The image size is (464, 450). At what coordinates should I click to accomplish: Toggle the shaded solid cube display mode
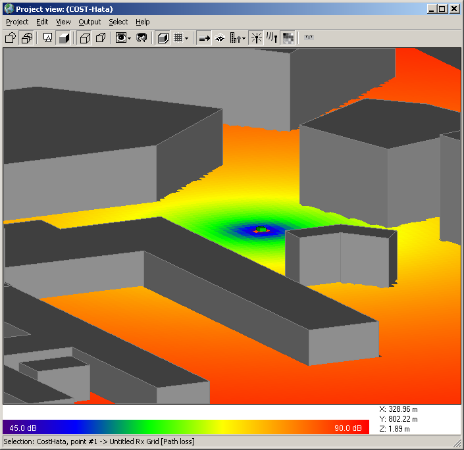coord(64,38)
